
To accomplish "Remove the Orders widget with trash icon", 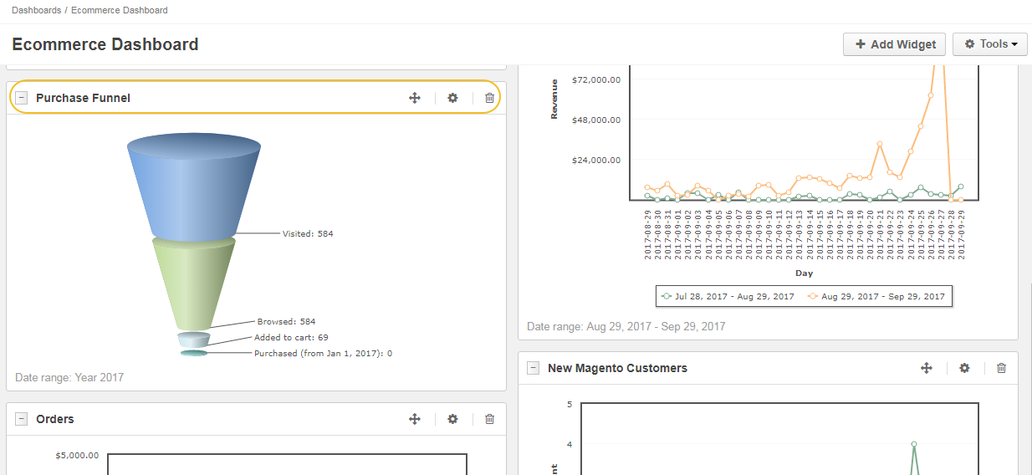I will (490, 419).
